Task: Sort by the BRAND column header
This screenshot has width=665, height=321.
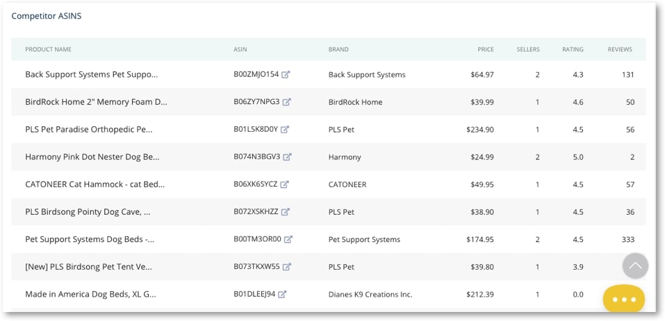Action: click(338, 49)
